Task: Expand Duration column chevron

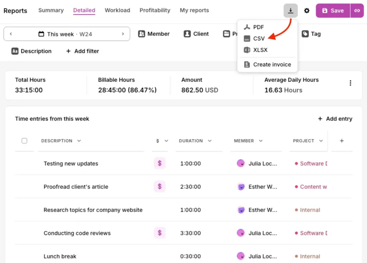Action: click(x=210, y=140)
